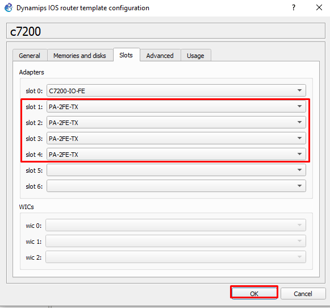Screen dimensions: 330x308
Task: Click the Adapters group label
Action: (32, 72)
